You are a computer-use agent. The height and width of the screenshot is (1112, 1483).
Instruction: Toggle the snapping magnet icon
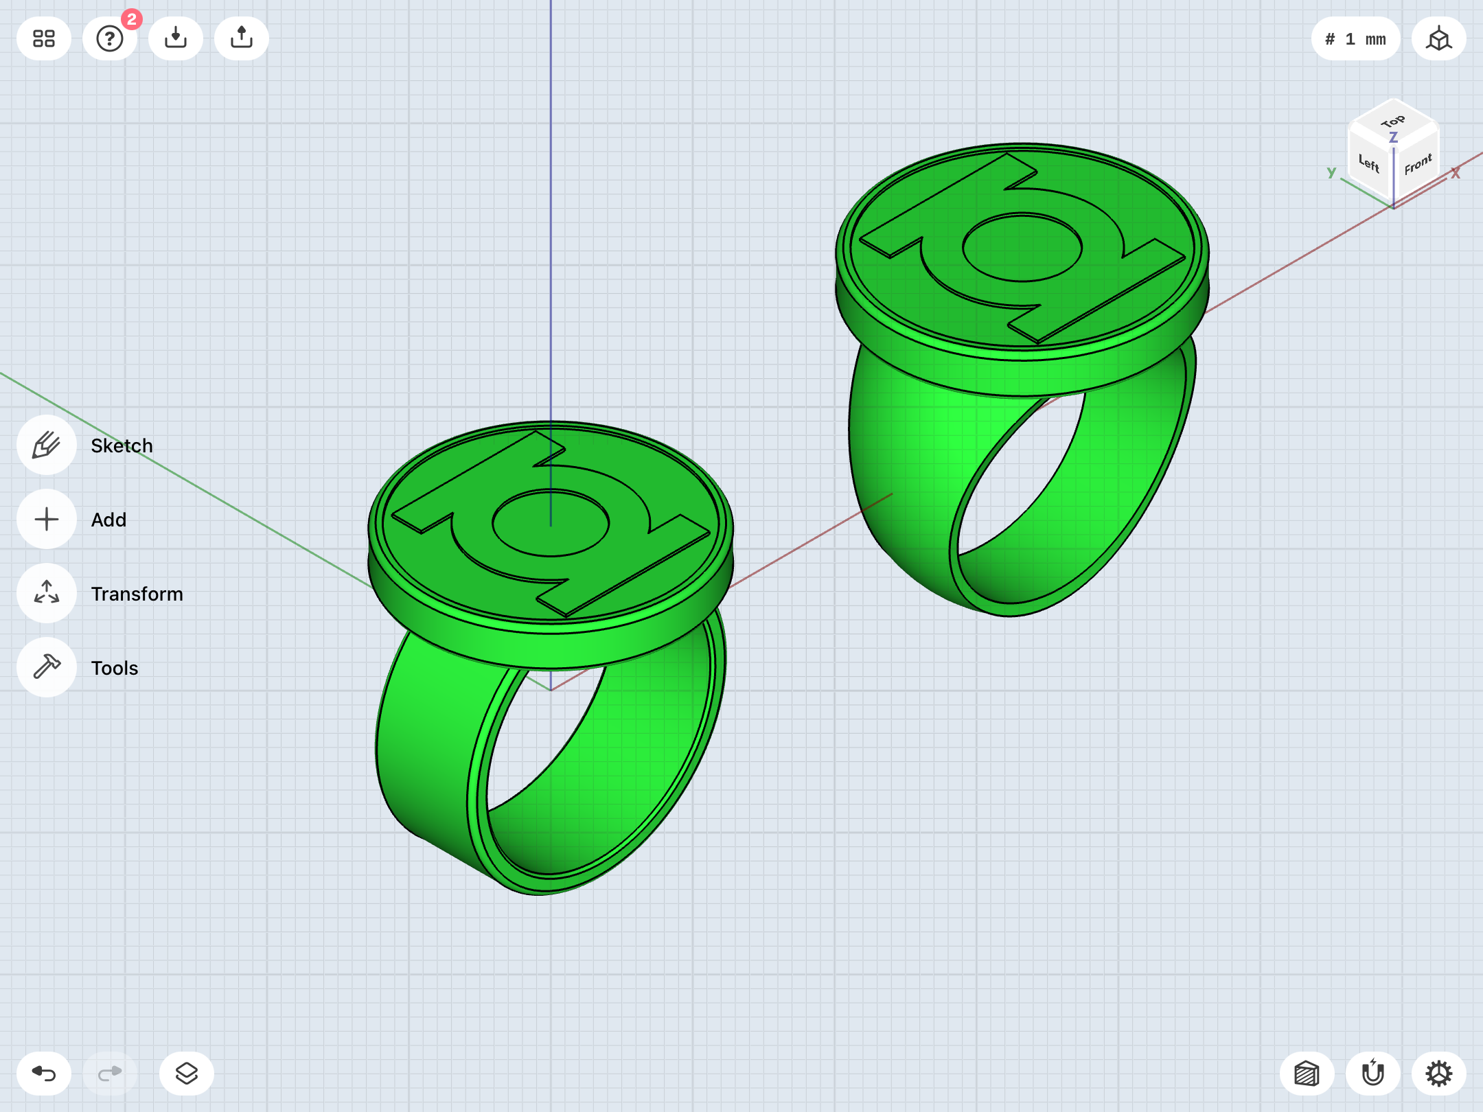tap(1373, 1074)
